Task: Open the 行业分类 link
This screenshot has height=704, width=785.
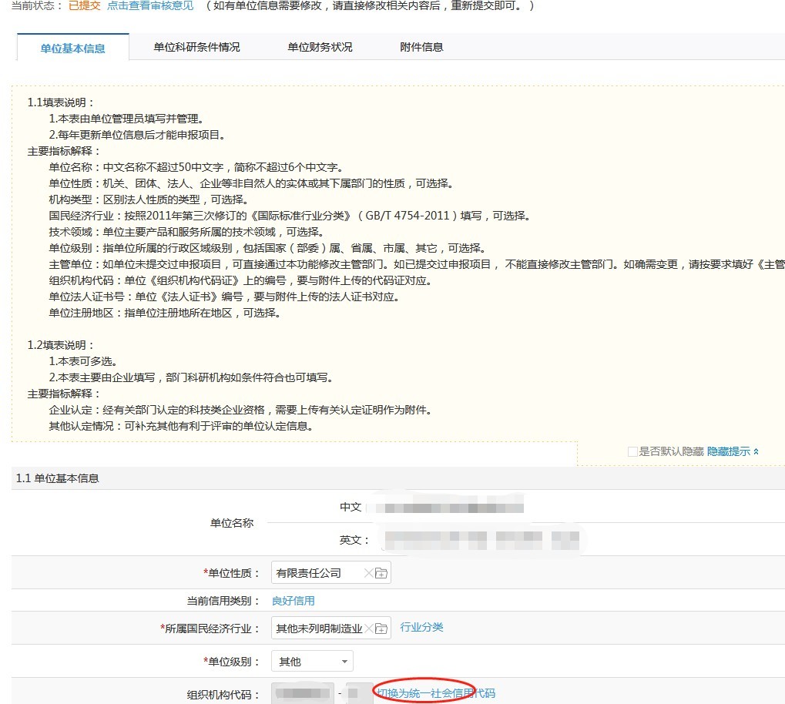Action: 421,627
